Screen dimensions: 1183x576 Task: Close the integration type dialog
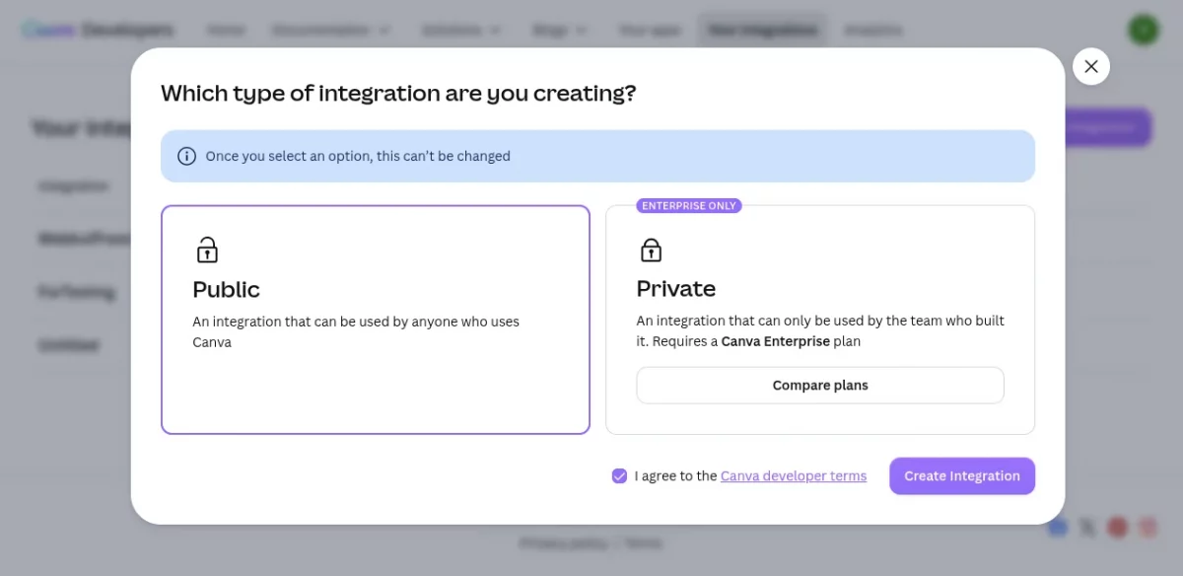tap(1090, 67)
